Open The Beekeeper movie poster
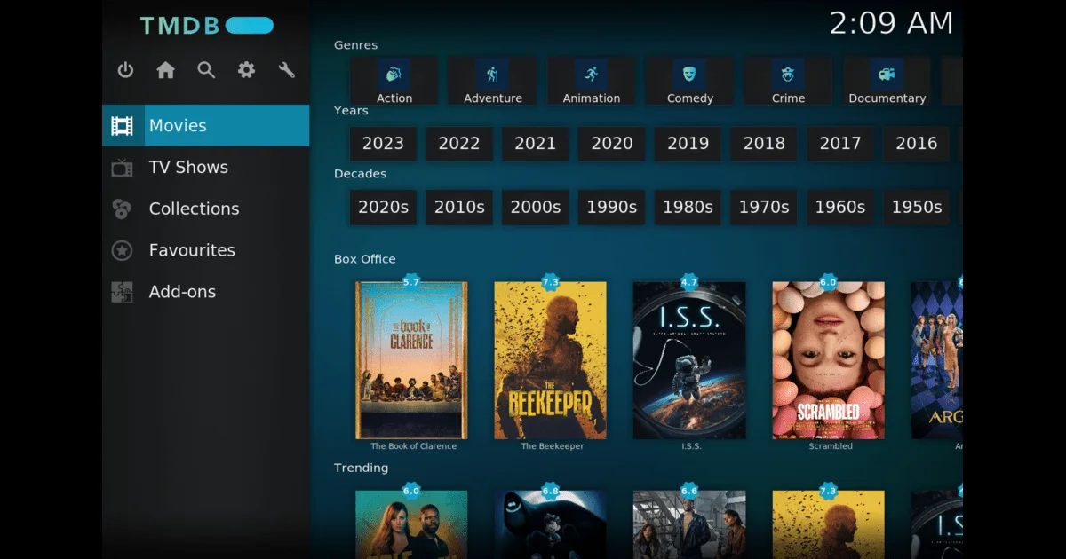1066x559 pixels. coord(552,359)
